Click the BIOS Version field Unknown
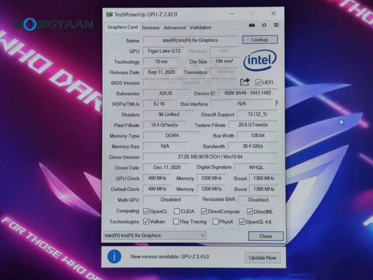Image resolution: width=373 pixels, height=280 pixels. click(190, 83)
